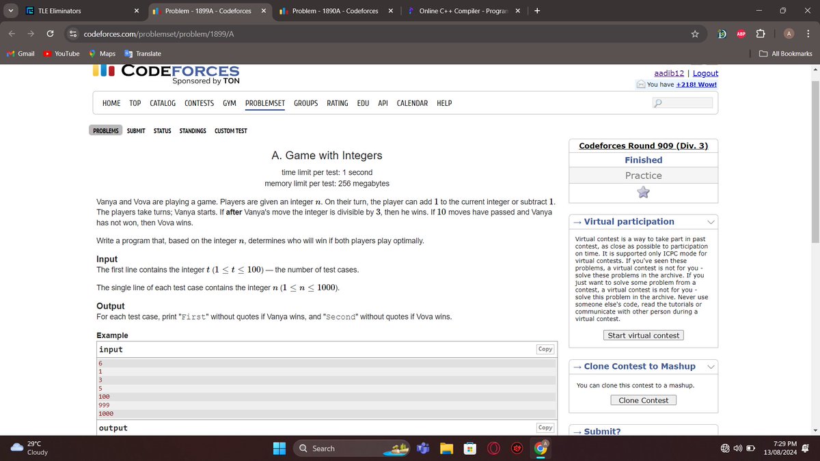Open File Explorer from taskbar
Screen dimensions: 820x461
446,448
